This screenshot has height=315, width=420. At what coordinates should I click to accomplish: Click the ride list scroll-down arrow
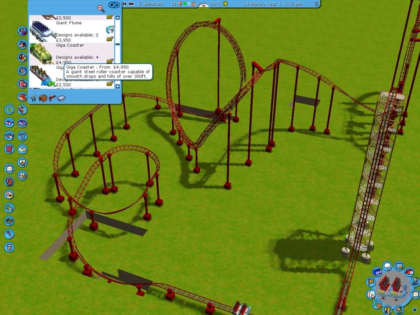[x=118, y=86]
